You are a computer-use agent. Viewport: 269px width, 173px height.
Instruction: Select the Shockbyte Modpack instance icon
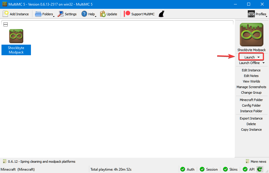[16, 36]
